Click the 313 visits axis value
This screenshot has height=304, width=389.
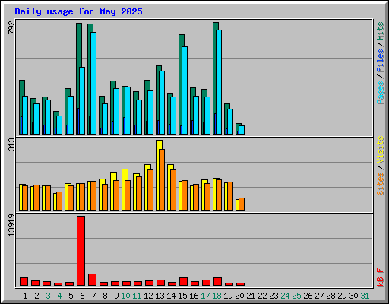[11, 144]
